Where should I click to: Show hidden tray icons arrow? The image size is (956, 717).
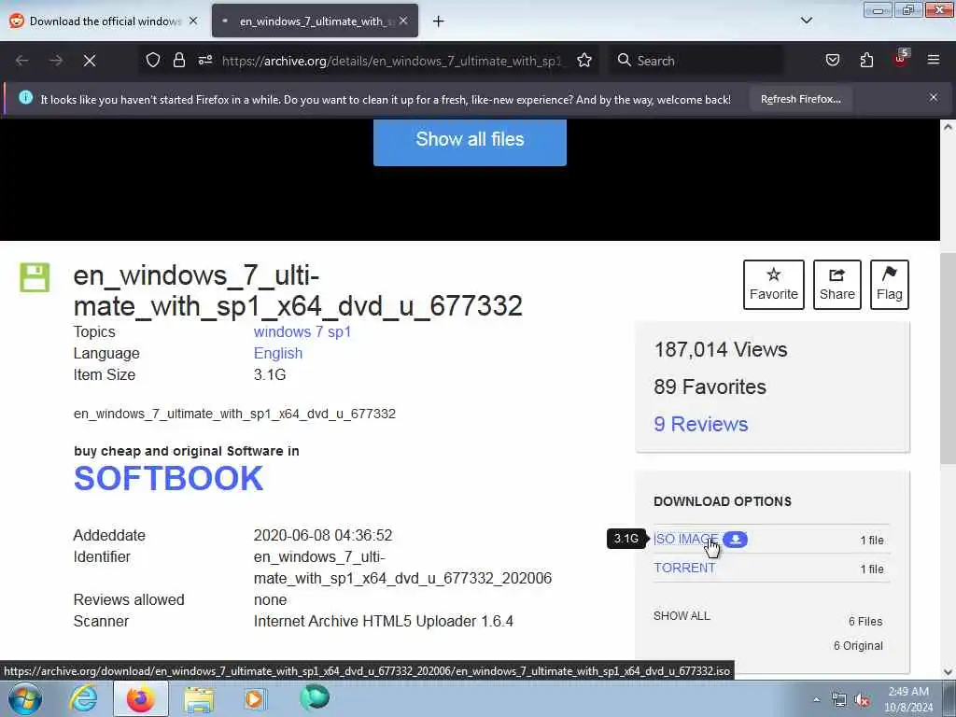[x=816, y=700]
